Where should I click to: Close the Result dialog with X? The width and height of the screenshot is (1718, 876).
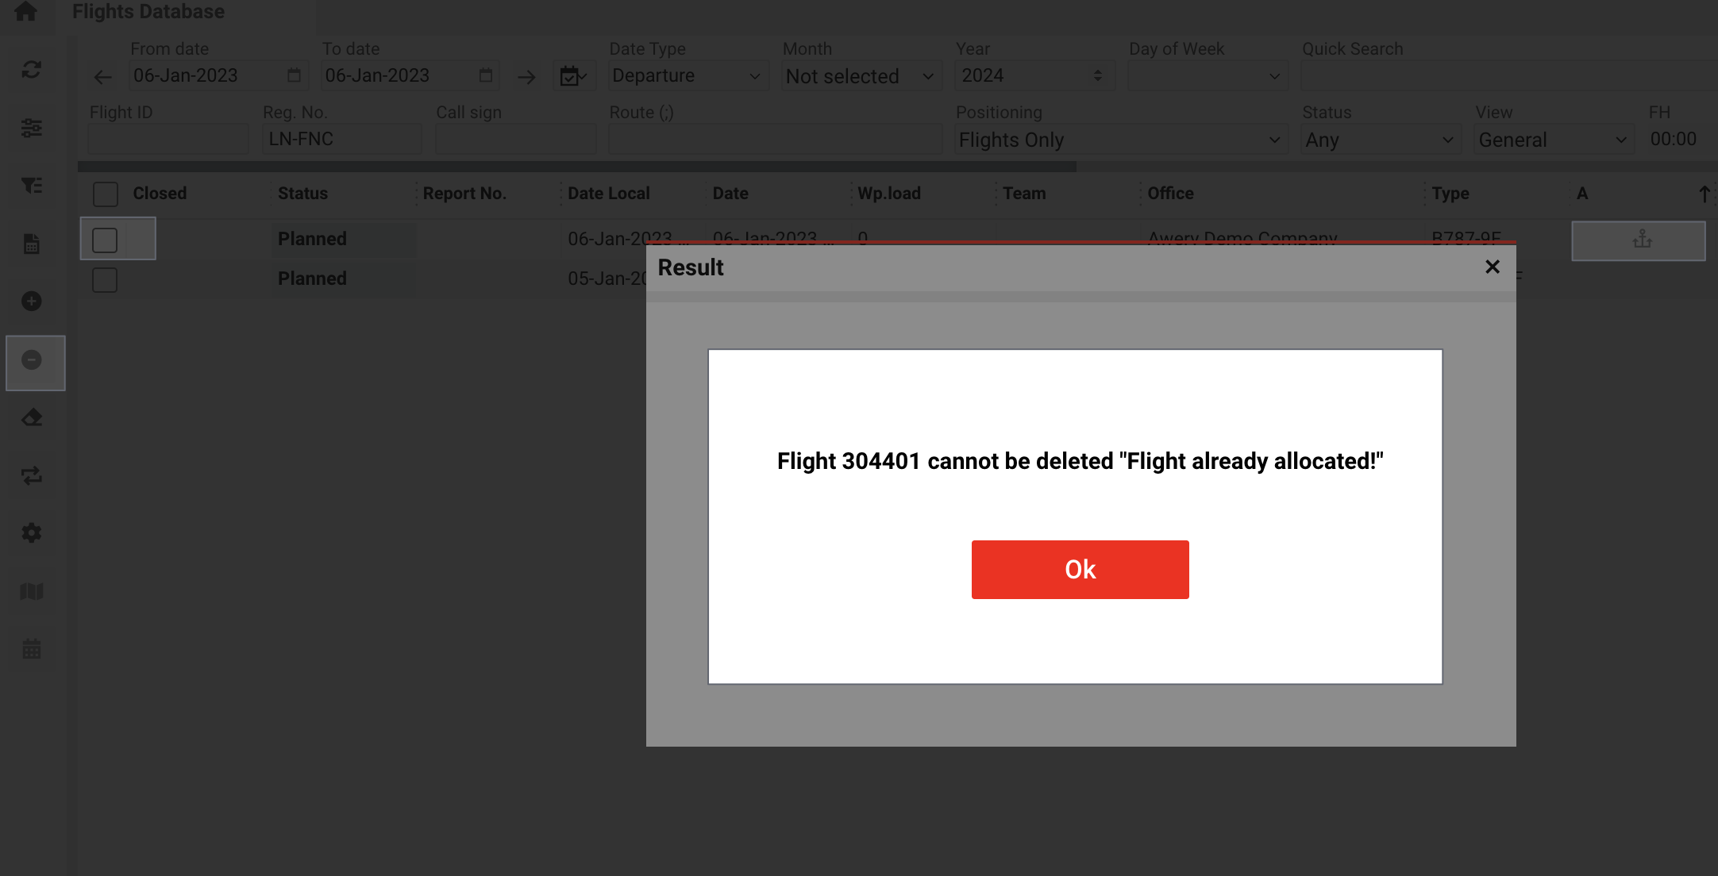(x=1492, y=267)
